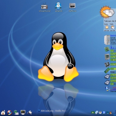Click the Sáb forecast weather icon
This screenshot has height=116, width=116.
(113, 27)
